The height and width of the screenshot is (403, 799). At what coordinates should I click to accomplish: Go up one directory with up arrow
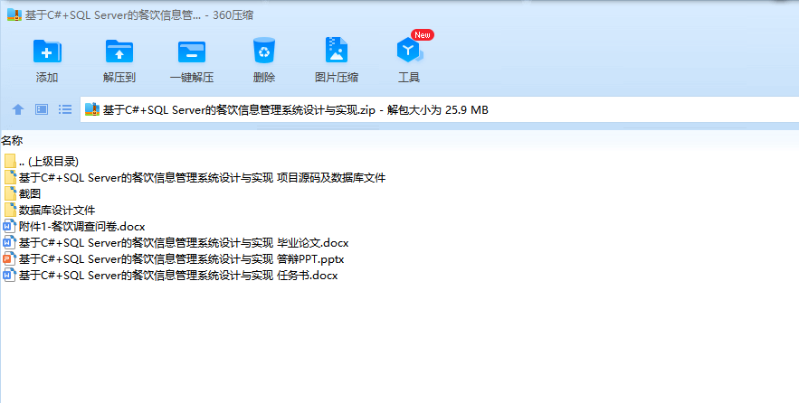tap(18, 109)
